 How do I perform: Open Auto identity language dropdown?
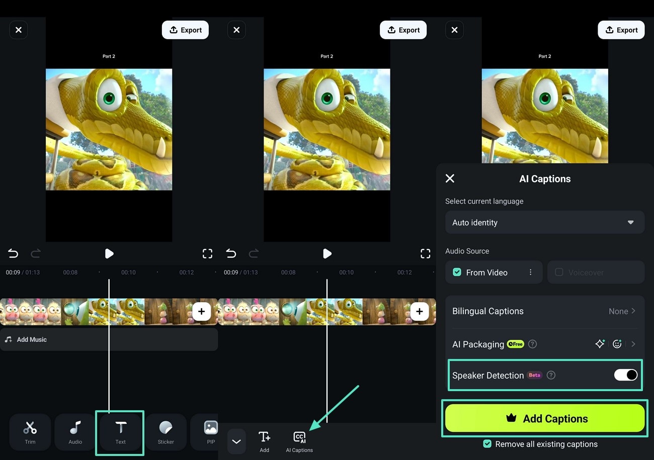click(x=545, y=222)
